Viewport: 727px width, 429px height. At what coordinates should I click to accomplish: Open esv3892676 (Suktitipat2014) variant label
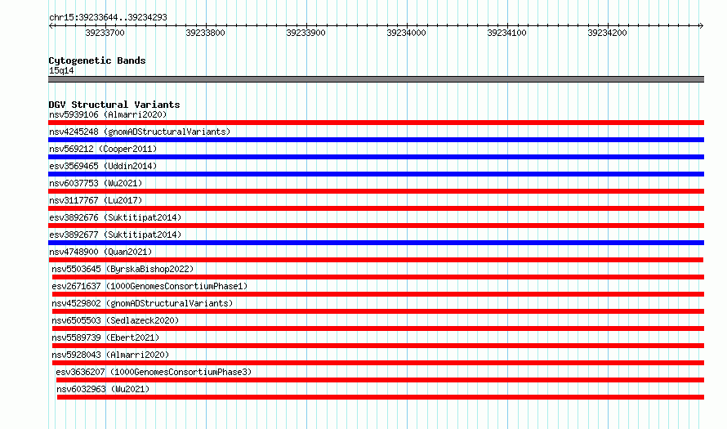click(115, 217)
